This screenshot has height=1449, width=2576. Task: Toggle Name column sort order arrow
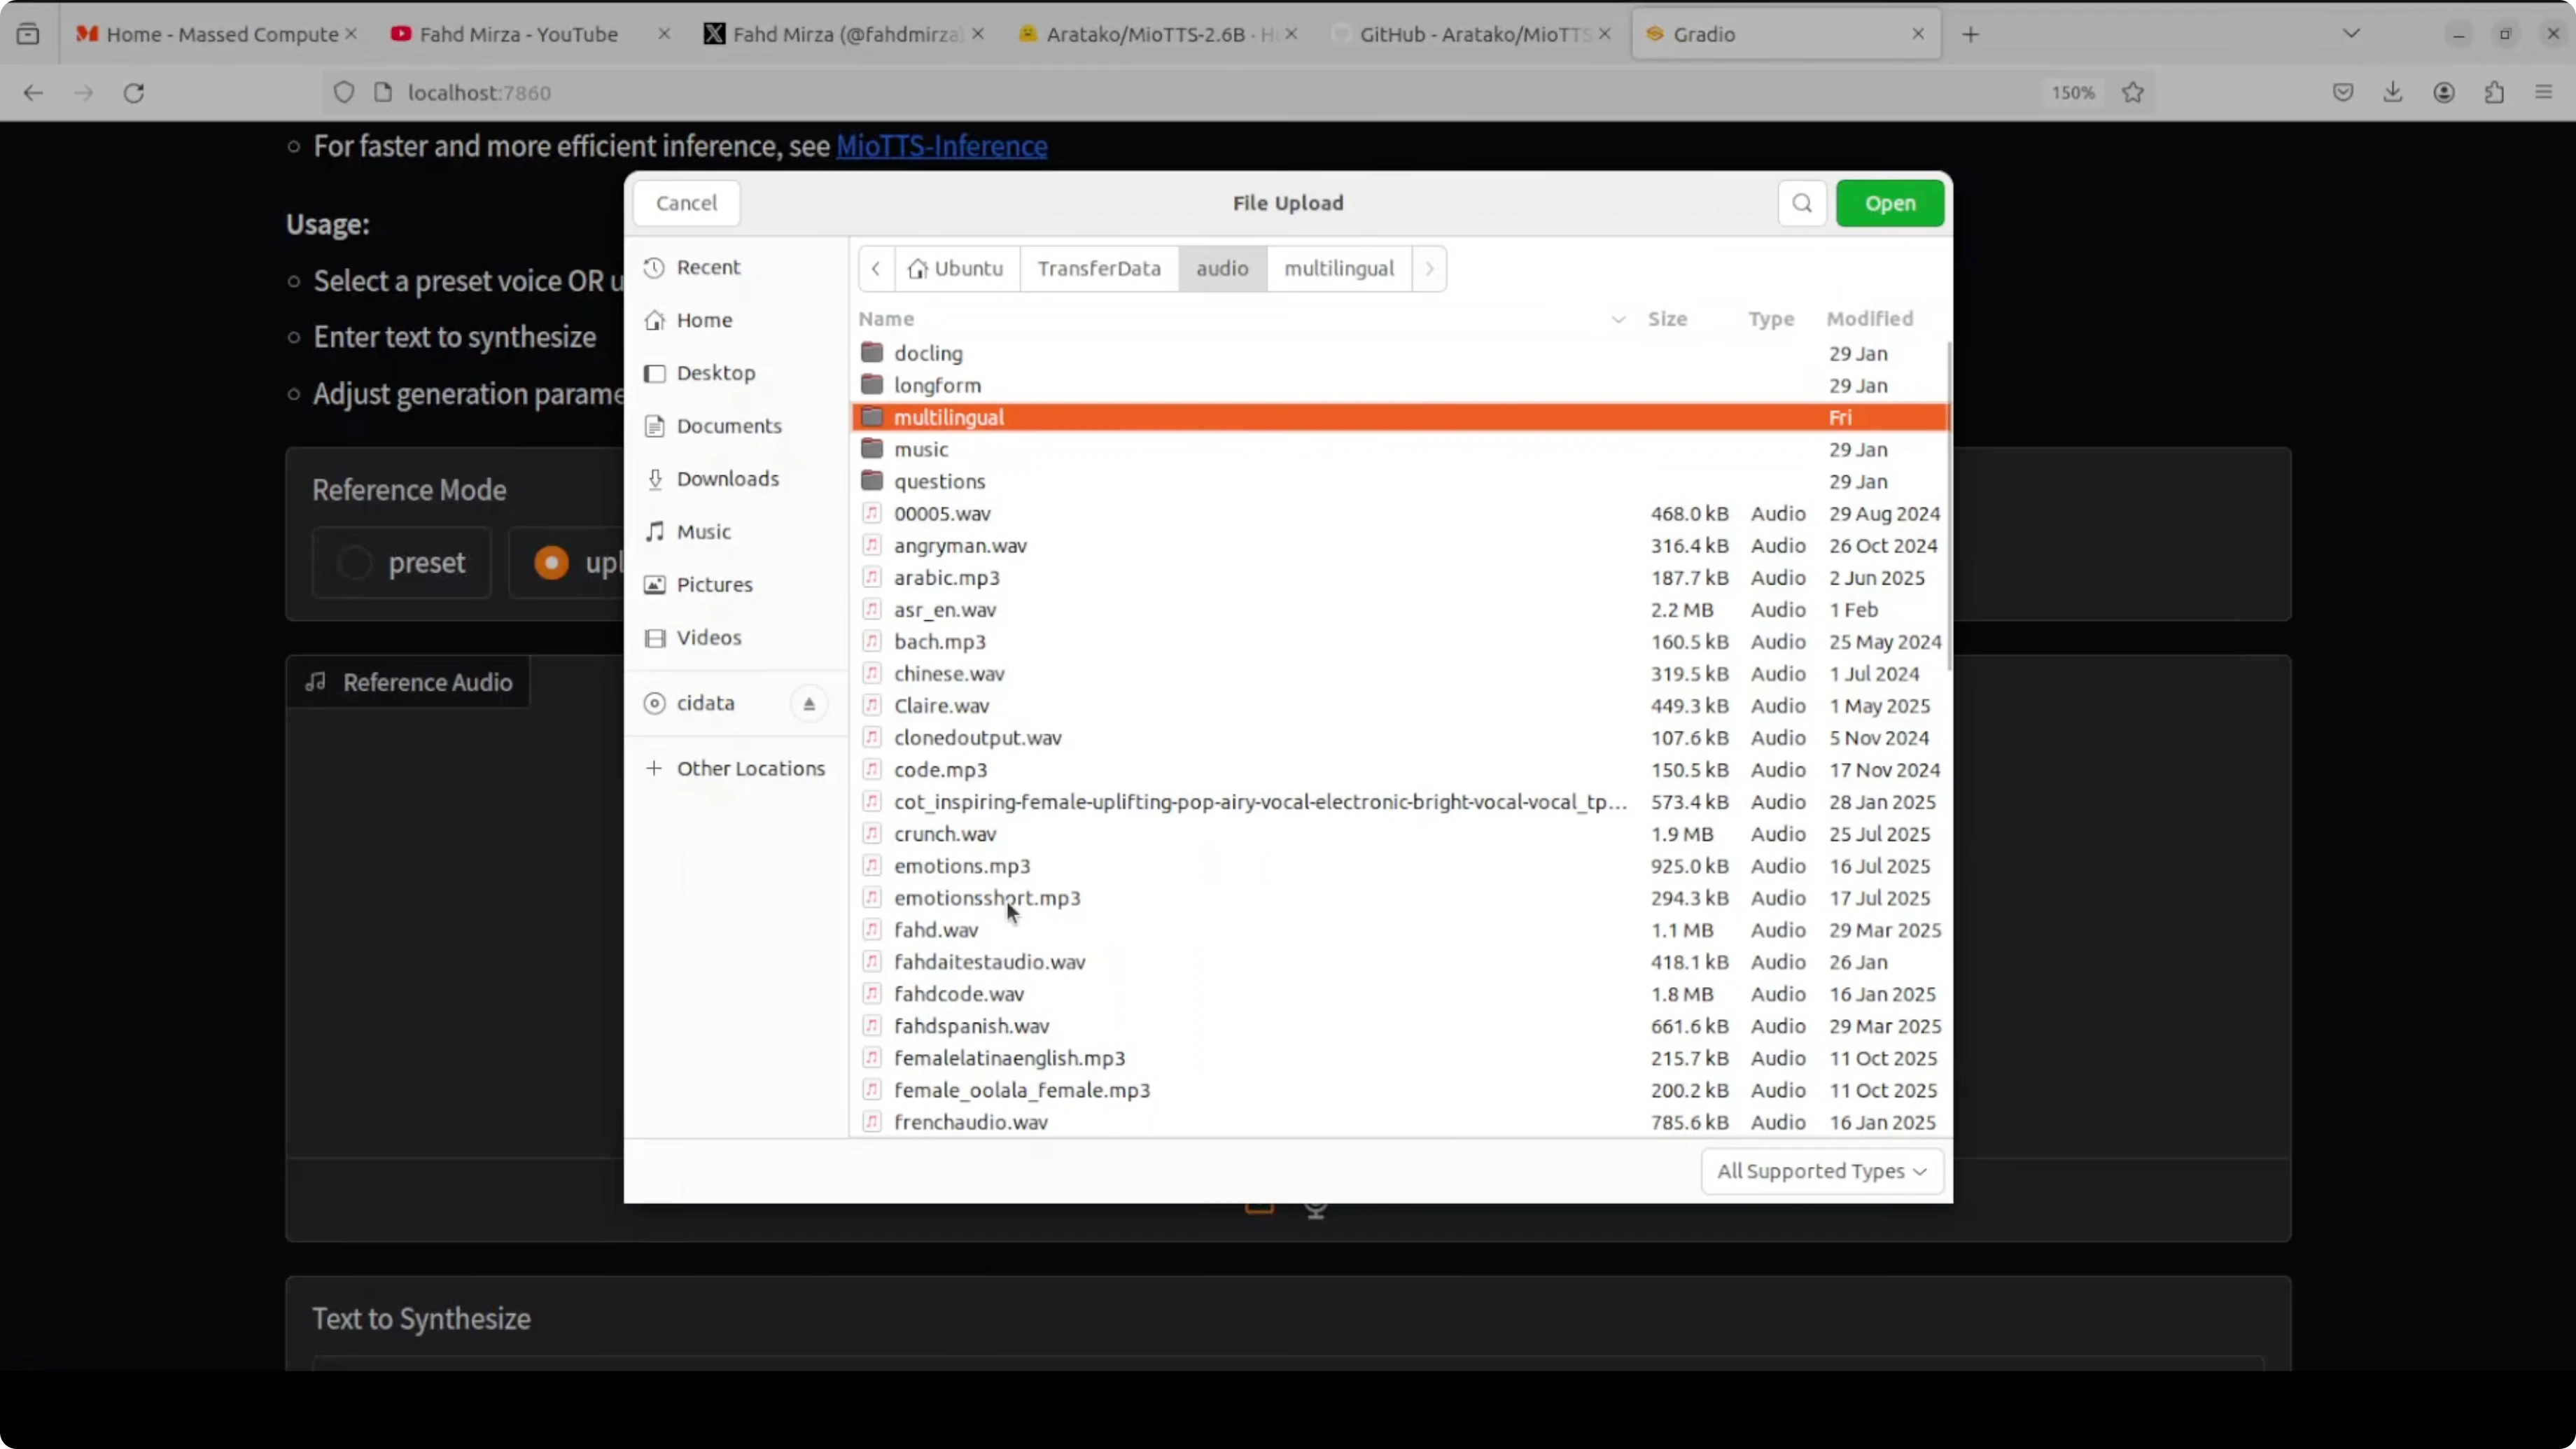pyautogui.click(x=1618, y=320)
